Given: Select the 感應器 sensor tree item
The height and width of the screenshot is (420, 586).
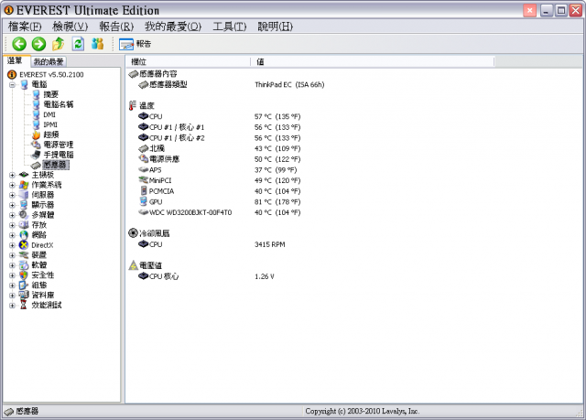Looking at the screenshot, I should tap(55, 165).
